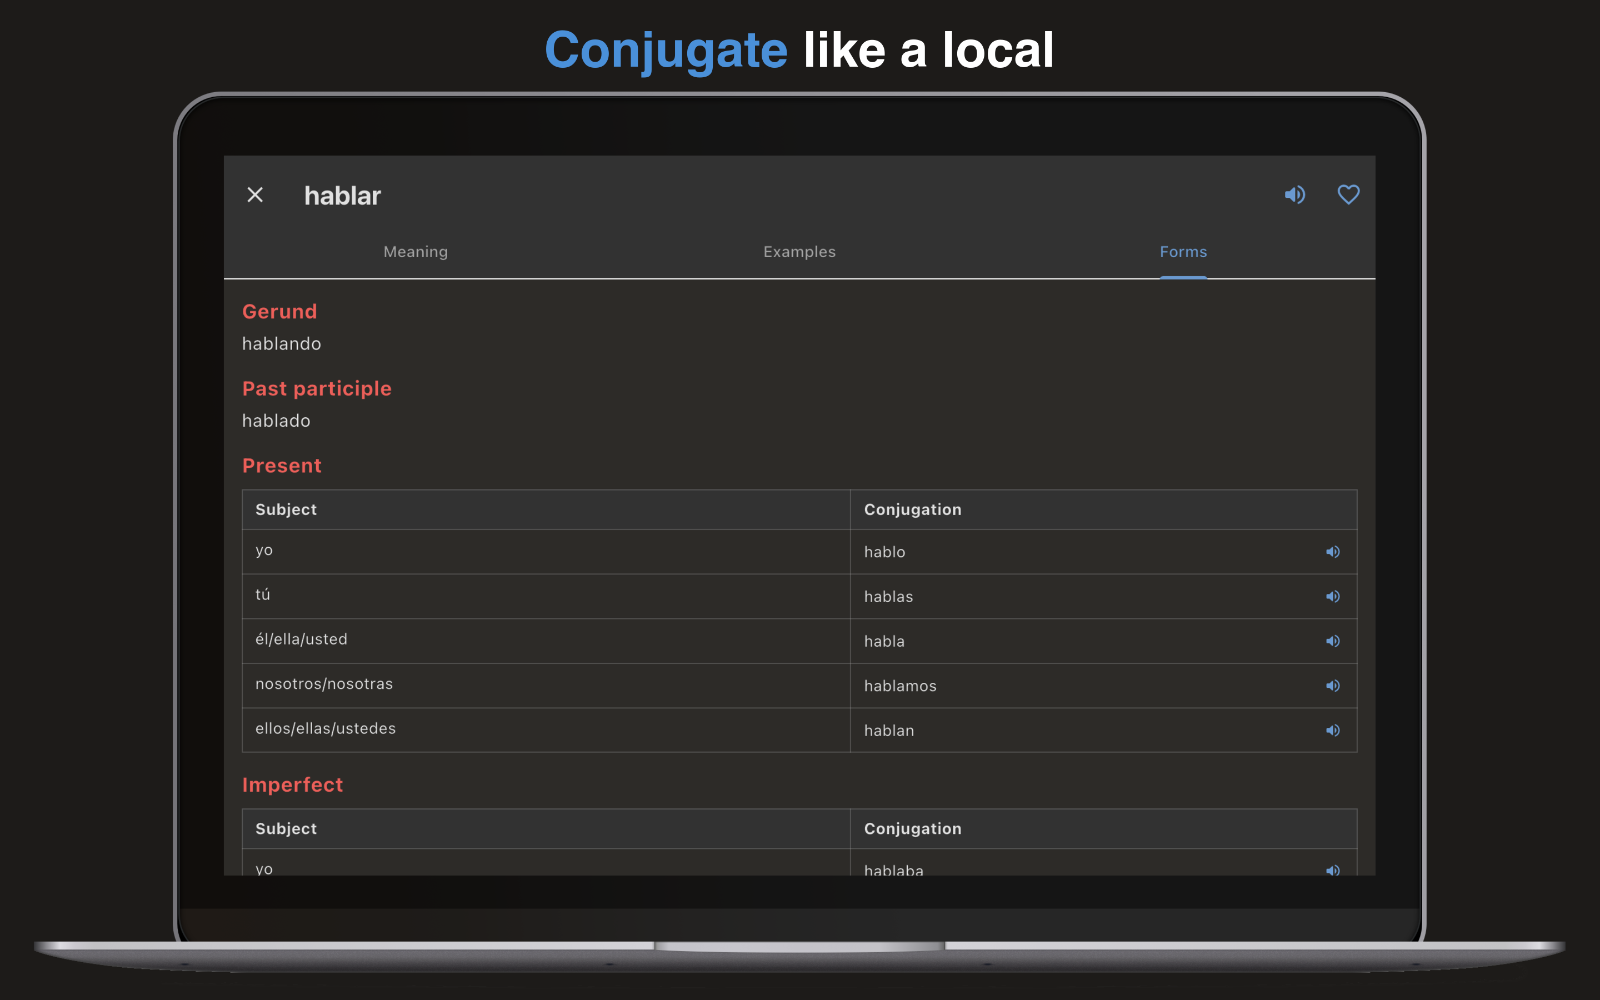This screenshot has height=1000, width=1600.
Task: Play audio for hablamos
Action: click(1332, 686)
